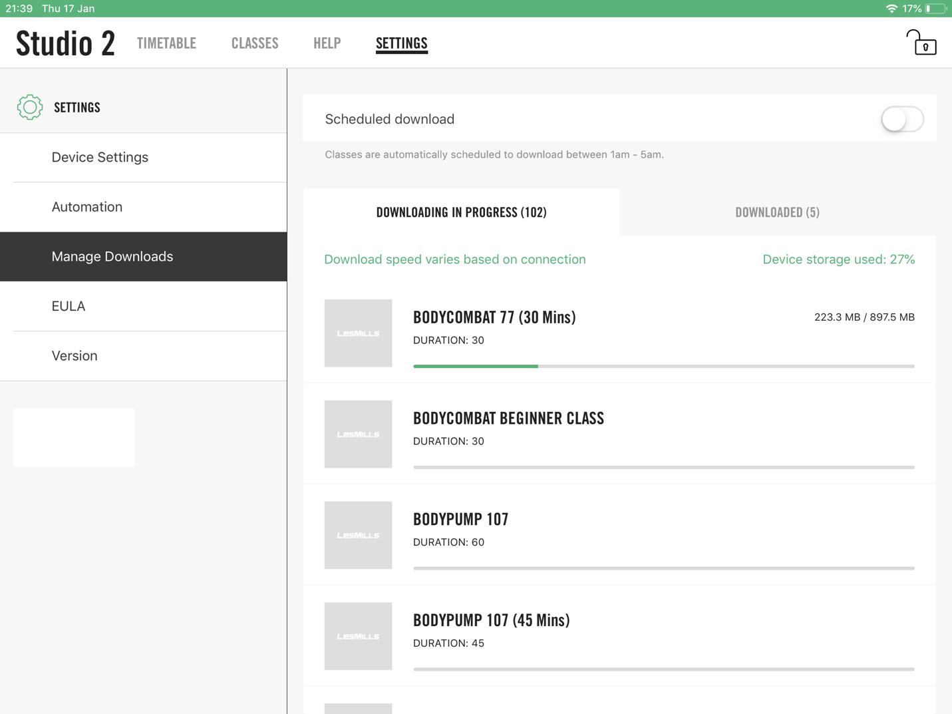Click the BODYCOMBAT BEGINNER CLASS title

click(509, 419)
